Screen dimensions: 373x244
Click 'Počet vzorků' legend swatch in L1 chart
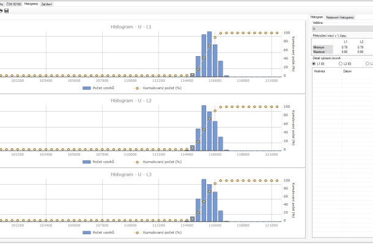(87, 87)
